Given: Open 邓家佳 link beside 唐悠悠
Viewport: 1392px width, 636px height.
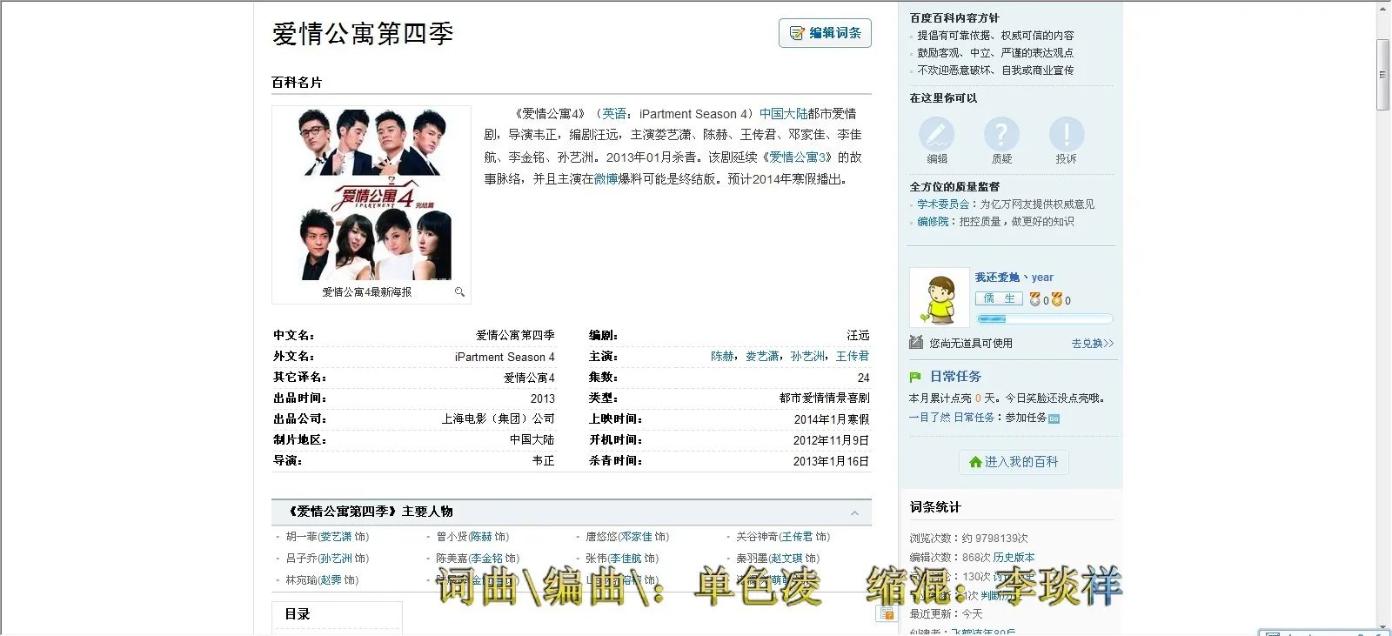Looking at the screenshot, I should click(636, 537).
